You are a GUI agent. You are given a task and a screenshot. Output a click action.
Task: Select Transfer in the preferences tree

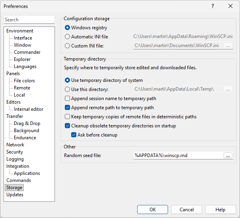coord(15,116)
